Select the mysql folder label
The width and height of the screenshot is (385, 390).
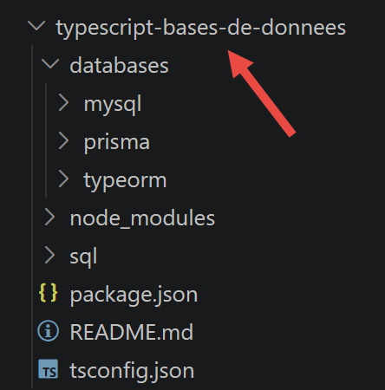coord(113,105)
